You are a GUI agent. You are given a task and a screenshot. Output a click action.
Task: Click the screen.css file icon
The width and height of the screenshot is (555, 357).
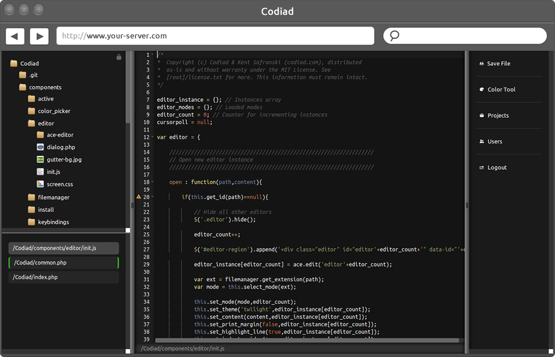point(41,184)
